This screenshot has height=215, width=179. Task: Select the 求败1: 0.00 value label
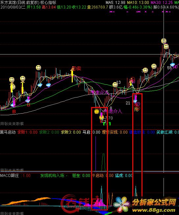[x=27, y=132]
